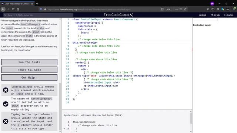237x133 pixels.
Task: Go forward with the browser forward arrow
Action: coord(8,9)
